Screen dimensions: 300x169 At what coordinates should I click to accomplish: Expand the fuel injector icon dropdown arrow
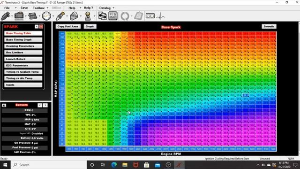12,16
